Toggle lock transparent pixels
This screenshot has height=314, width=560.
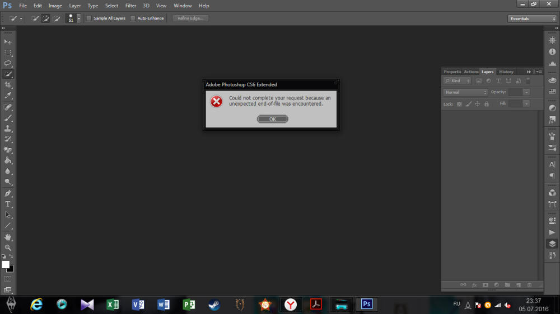[459, 104]
